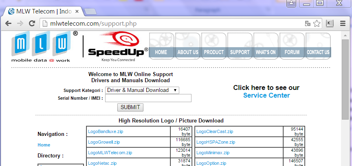This screenshot has width=352, height=166.
Task: Click the Drivers and Manuals Download heading
Action: tap(130, 80)
